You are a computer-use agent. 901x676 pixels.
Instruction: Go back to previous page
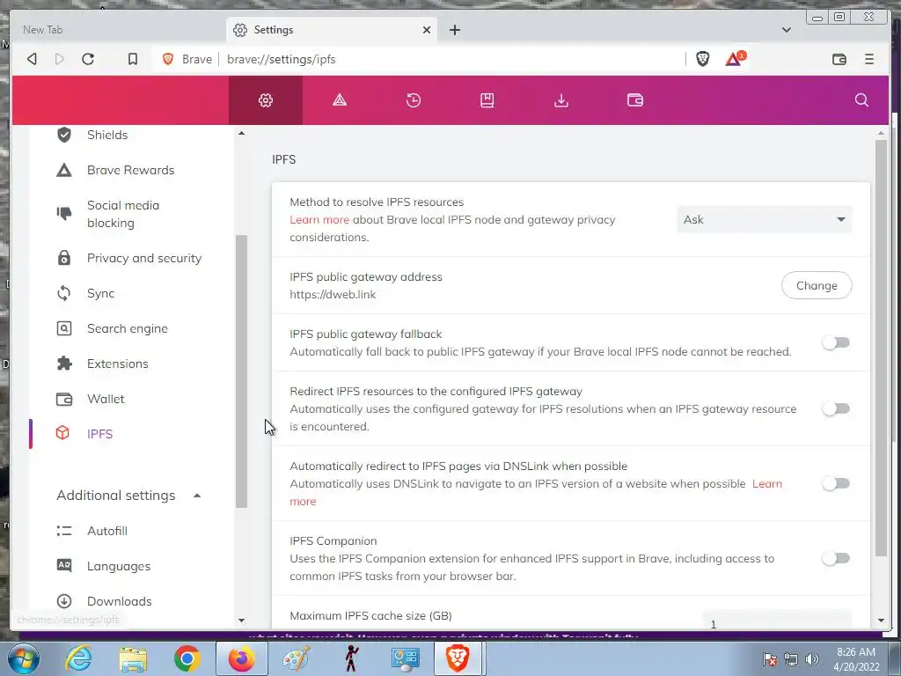[x=33, y=59]
